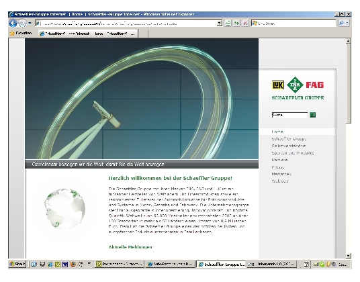
Task: Click the dark blue square quick launch icon
Action: tap(65, 265)
